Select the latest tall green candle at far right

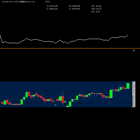coord(128,86)
